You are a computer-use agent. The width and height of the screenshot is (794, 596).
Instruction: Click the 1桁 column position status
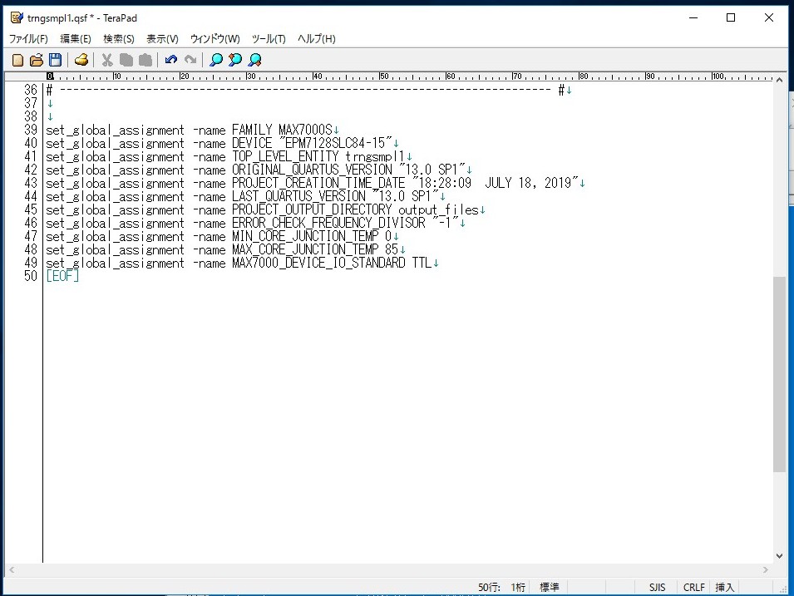(x=518, y=588)
